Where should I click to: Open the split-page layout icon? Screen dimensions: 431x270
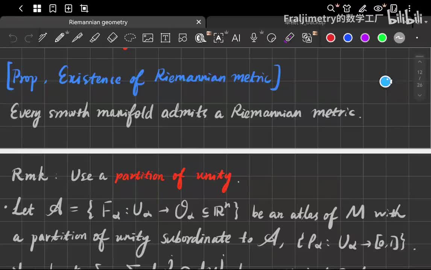click(394, 9)
